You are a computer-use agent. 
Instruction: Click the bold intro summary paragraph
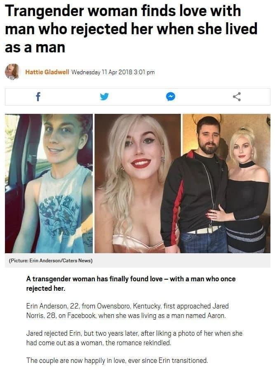pyautogui.click(x=131, y=283)
